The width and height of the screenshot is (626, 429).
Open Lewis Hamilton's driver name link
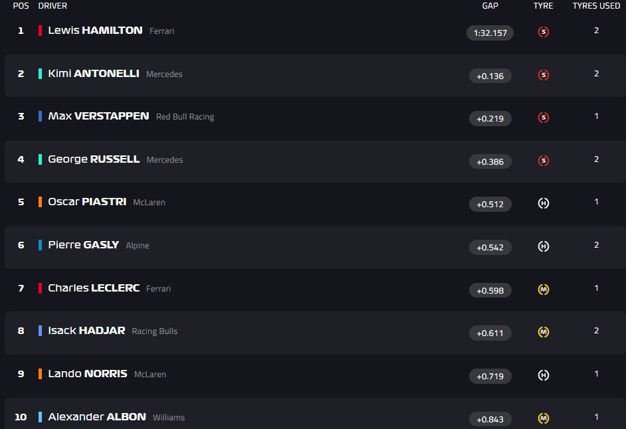95,31
